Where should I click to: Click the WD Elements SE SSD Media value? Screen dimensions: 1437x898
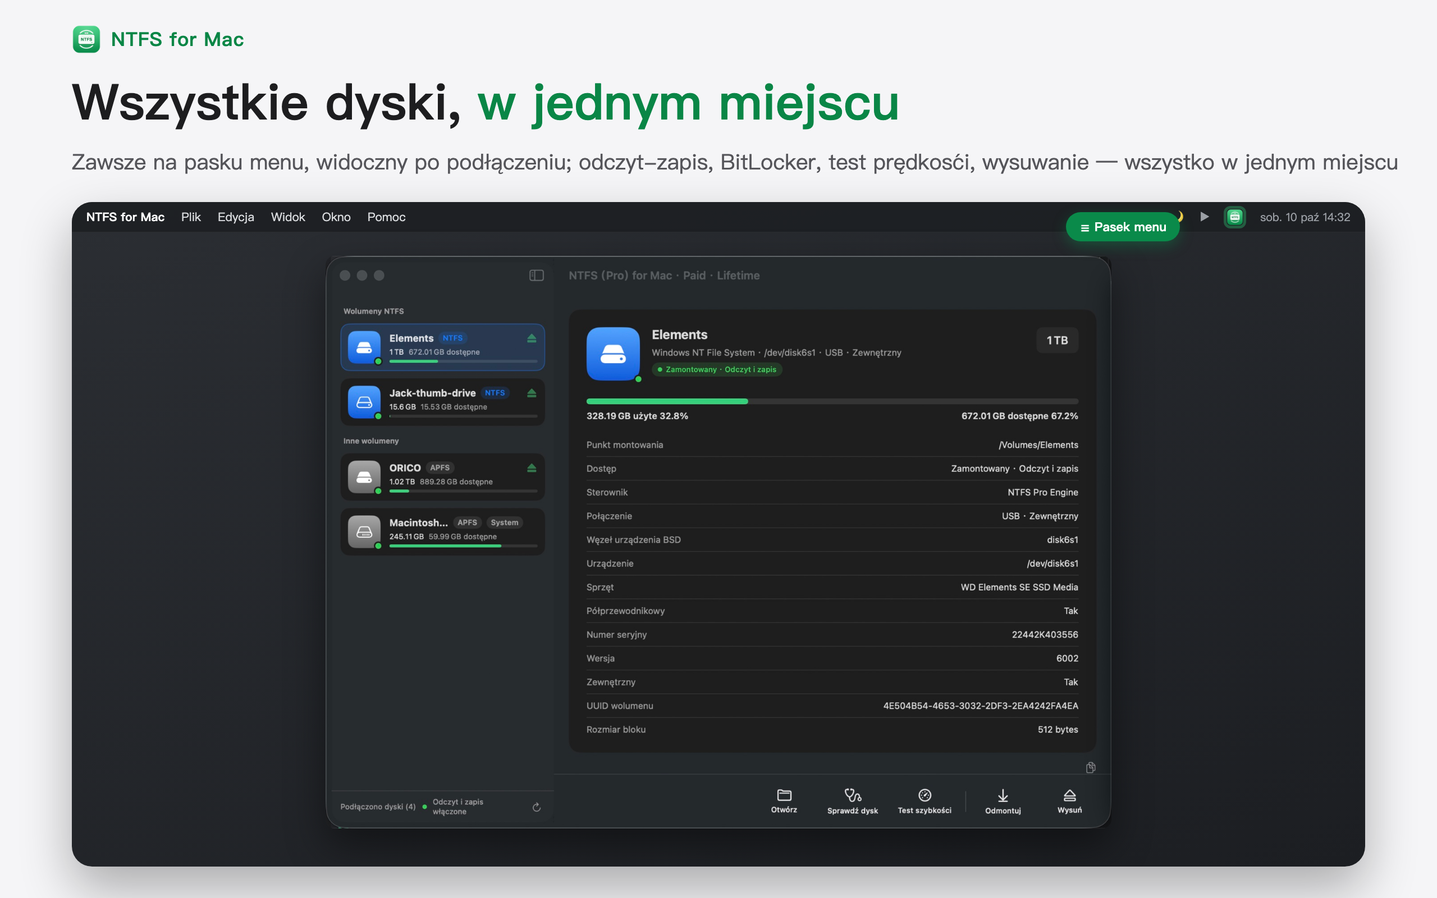(x=1019, y=587)
